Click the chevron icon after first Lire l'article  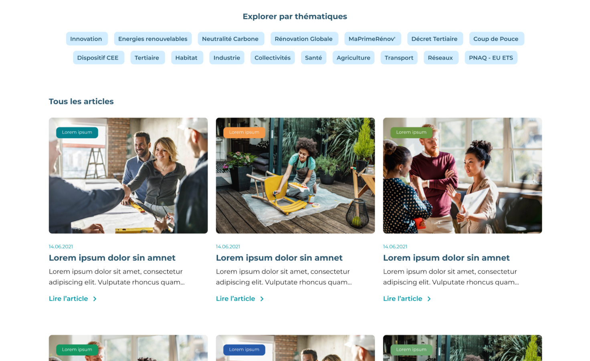coord(95,299)
